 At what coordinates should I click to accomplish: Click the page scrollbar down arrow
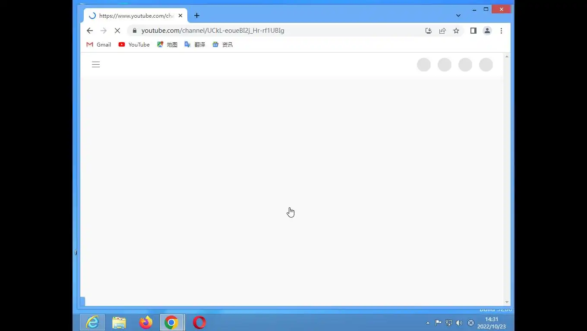click(x=507, y=302)
